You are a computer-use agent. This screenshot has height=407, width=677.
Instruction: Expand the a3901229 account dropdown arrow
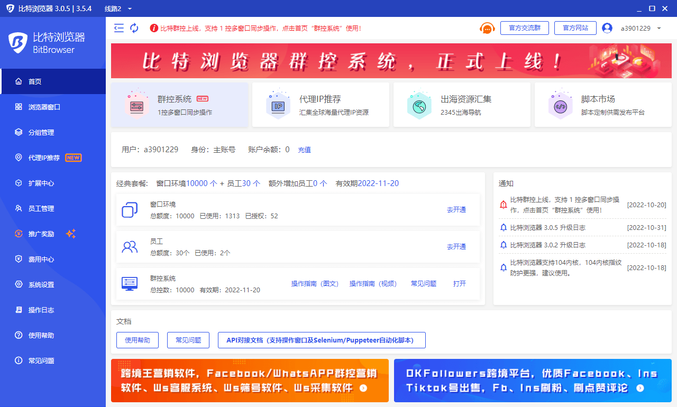pyautogui.click(x=659, y=28)
